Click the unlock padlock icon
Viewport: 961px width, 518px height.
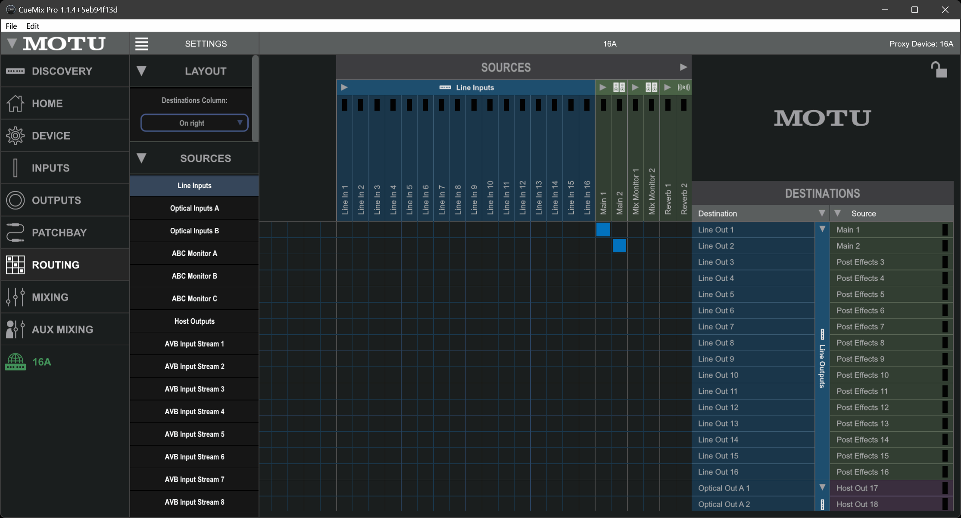(x=938, y=70)
